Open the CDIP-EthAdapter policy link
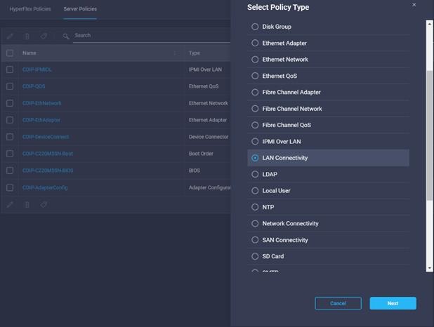The width and height of the screenshot is (434, 327). [41, 120]
